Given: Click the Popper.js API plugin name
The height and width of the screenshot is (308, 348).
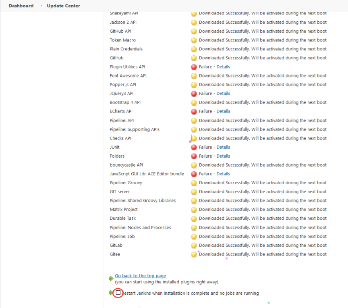Looking at the screenshot, I should pyautogui.click(x=123, y=84).
